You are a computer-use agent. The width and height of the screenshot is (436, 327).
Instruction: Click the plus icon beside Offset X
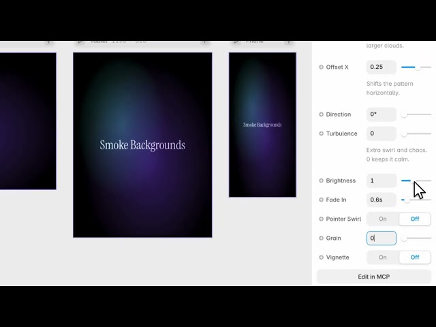321,67
